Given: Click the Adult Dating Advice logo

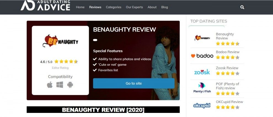Looking at the screenshot, I should 45,5.
